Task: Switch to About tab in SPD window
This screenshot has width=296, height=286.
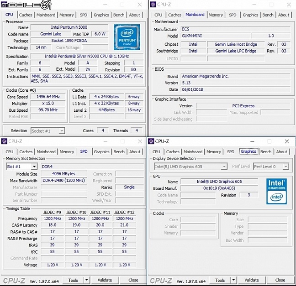Action: click(135, 152)
